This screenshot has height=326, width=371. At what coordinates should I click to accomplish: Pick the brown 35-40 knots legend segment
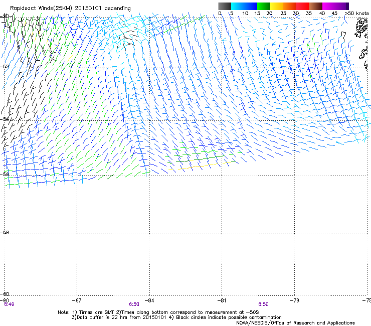[x=316, y=6]
